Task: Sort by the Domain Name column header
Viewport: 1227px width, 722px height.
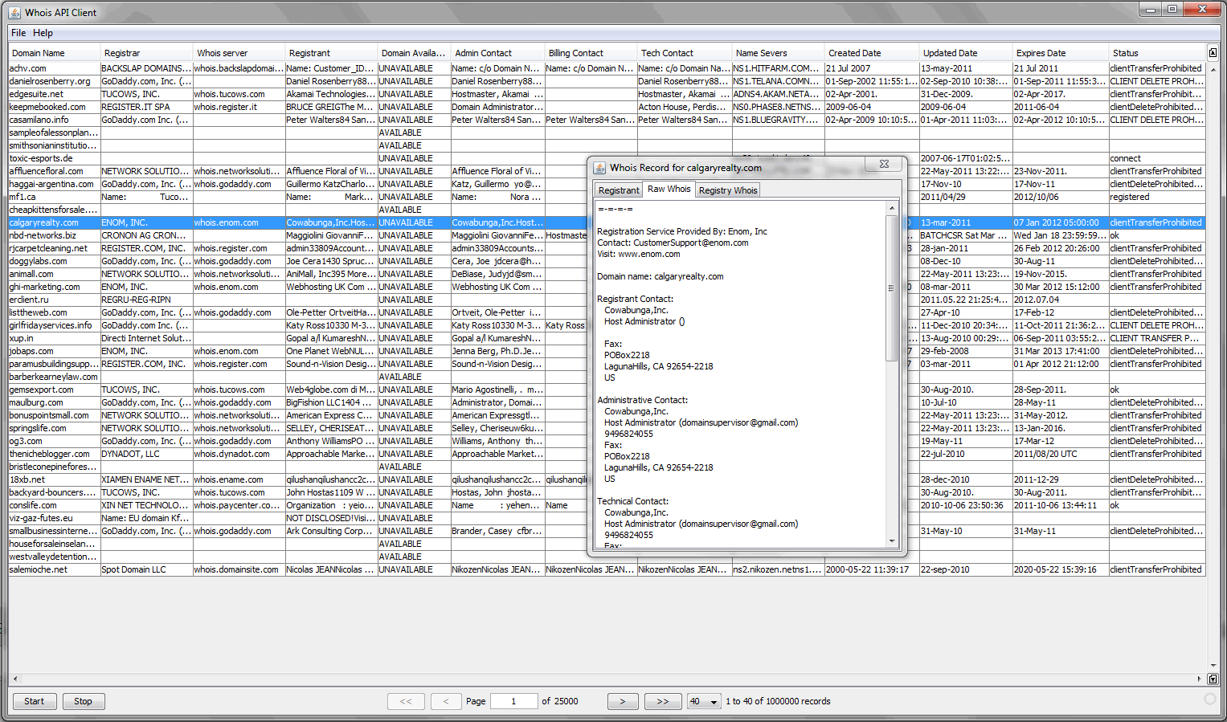Action: [x=54, y=53]
